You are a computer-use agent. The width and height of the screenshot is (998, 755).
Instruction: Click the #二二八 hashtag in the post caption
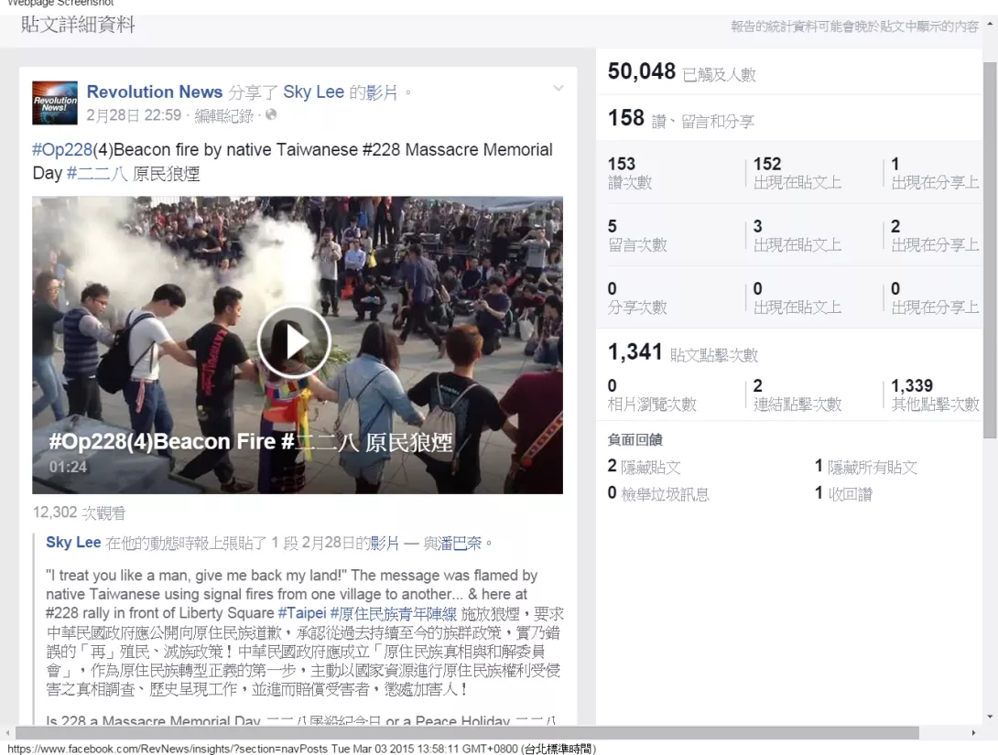point(97,174)
